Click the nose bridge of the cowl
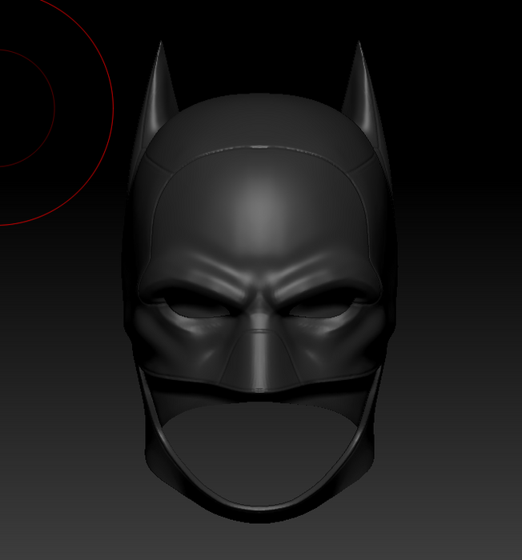 point(256,316)
